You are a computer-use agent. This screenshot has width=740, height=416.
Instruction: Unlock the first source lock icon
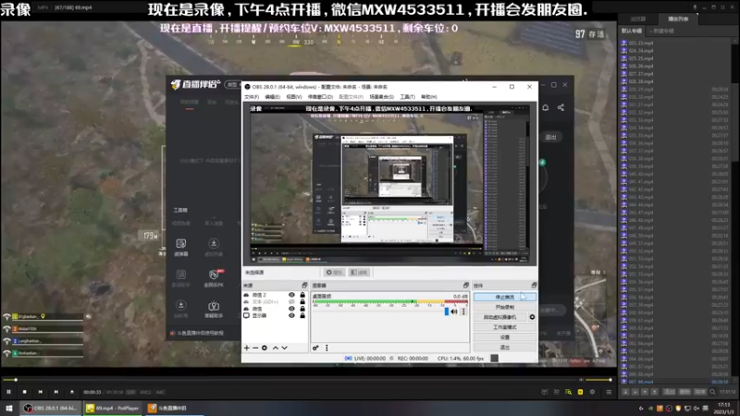[x=302, y=295]
